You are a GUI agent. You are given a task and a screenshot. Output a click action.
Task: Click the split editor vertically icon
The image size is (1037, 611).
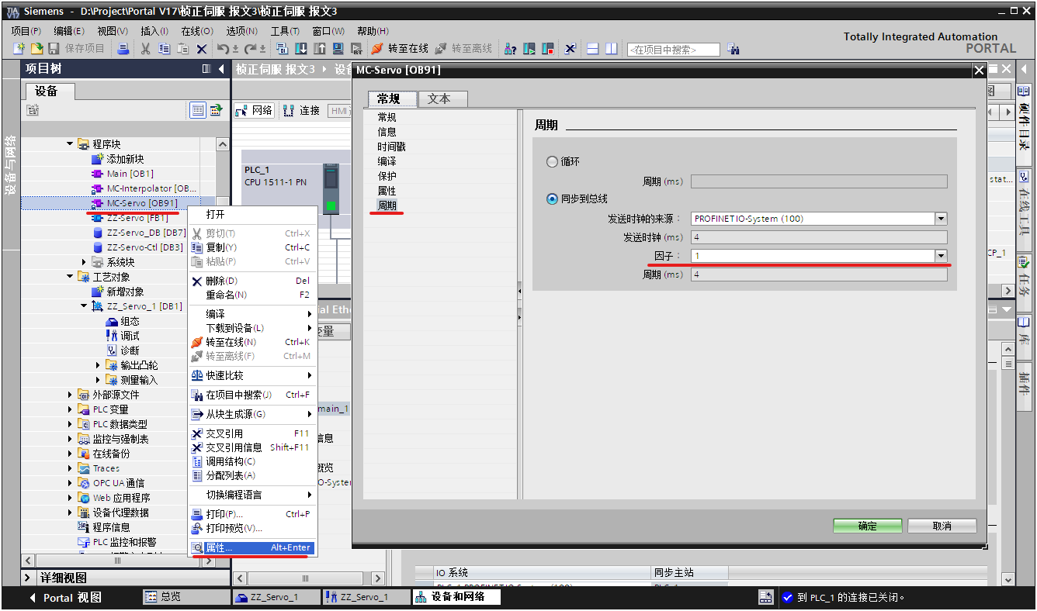(x=612, y=48)
